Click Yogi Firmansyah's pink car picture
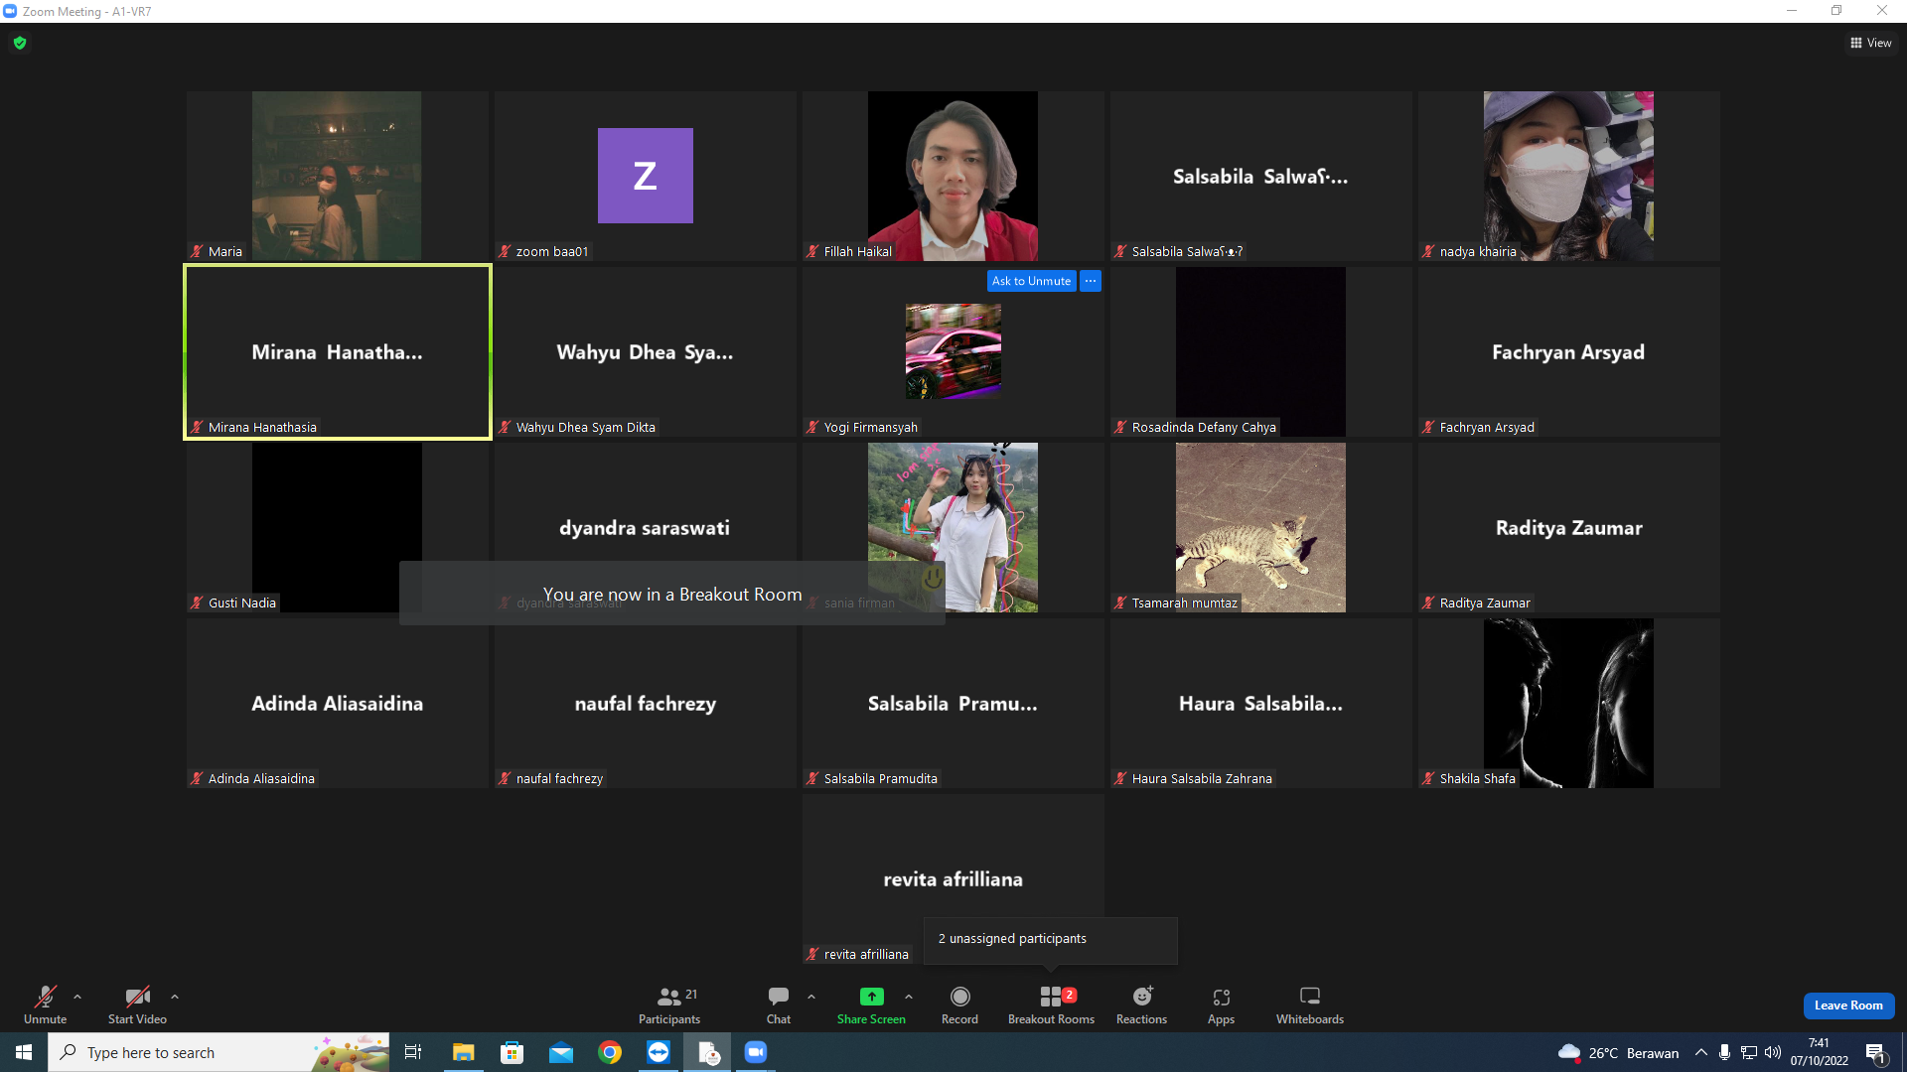1907x1072 pixels. coord(953,351)
